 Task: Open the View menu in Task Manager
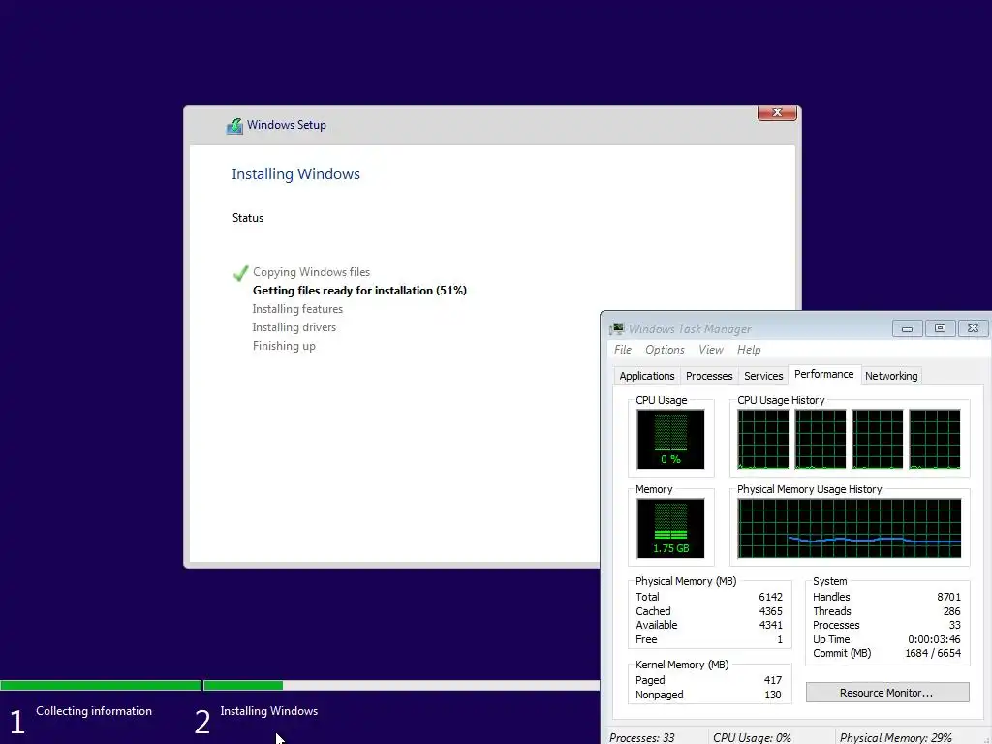711,350
